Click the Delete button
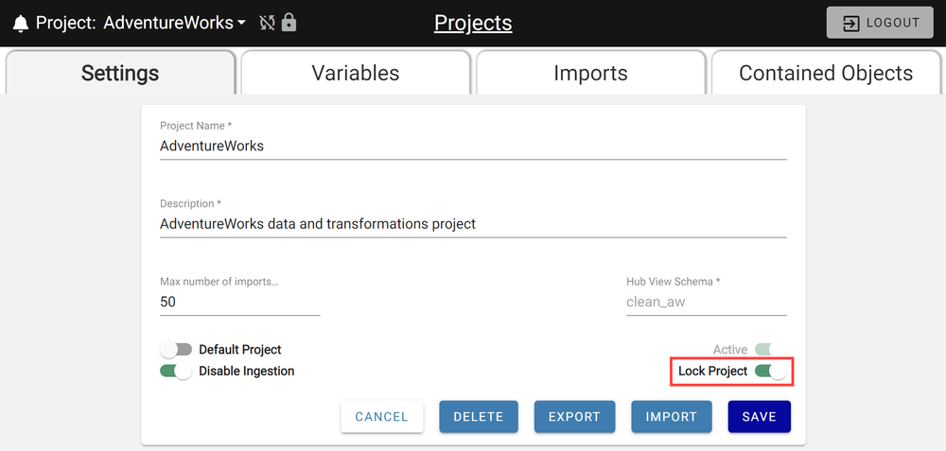Screen dimensions: 946x451 point(478,416)
